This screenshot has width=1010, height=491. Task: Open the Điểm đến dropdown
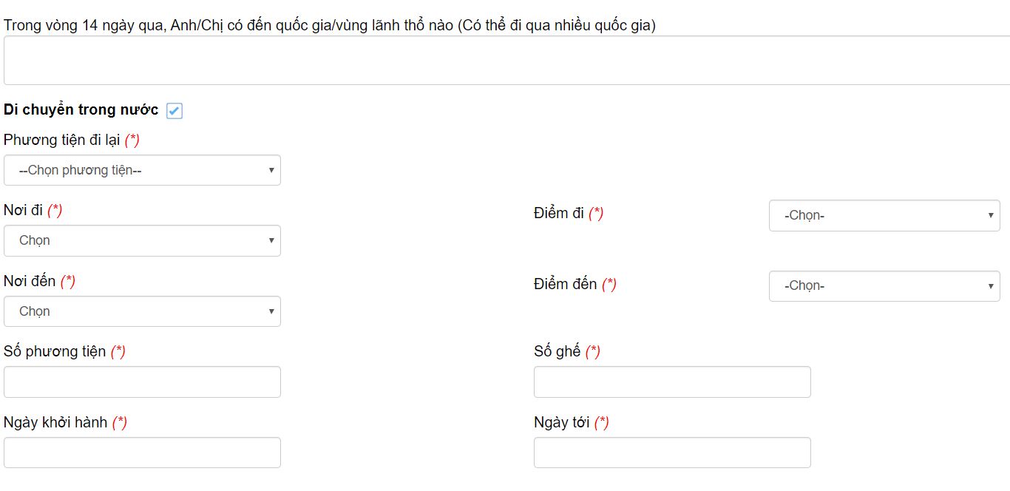884,286
